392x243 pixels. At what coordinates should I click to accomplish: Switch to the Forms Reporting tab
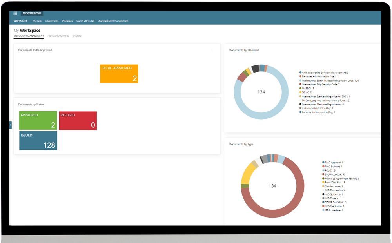pyautogui.click(x=58, y=36)
